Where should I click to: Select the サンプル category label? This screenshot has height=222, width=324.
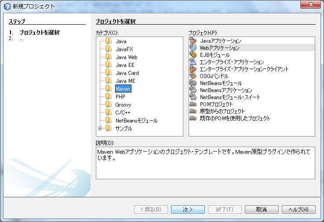(124, 128)
